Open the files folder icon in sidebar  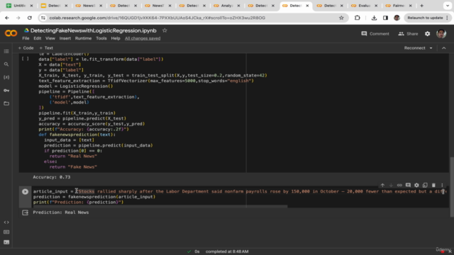click(6, 103)
